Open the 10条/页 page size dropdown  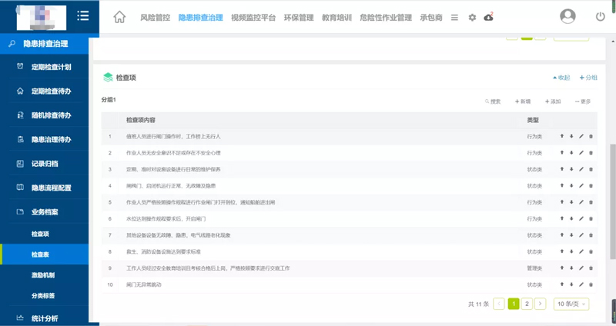click(x=571, y=304)
